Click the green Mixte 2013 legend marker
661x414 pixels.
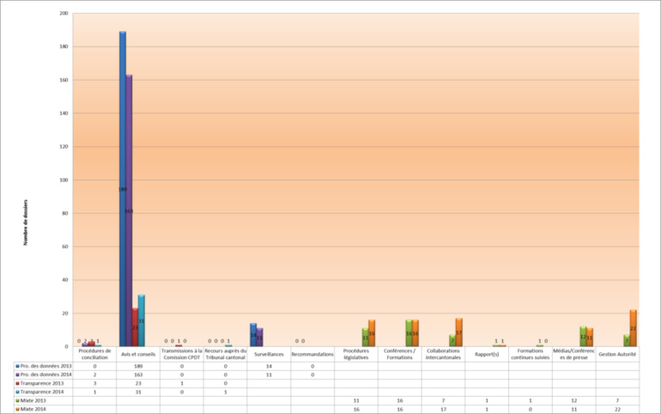tap(16, 401)
